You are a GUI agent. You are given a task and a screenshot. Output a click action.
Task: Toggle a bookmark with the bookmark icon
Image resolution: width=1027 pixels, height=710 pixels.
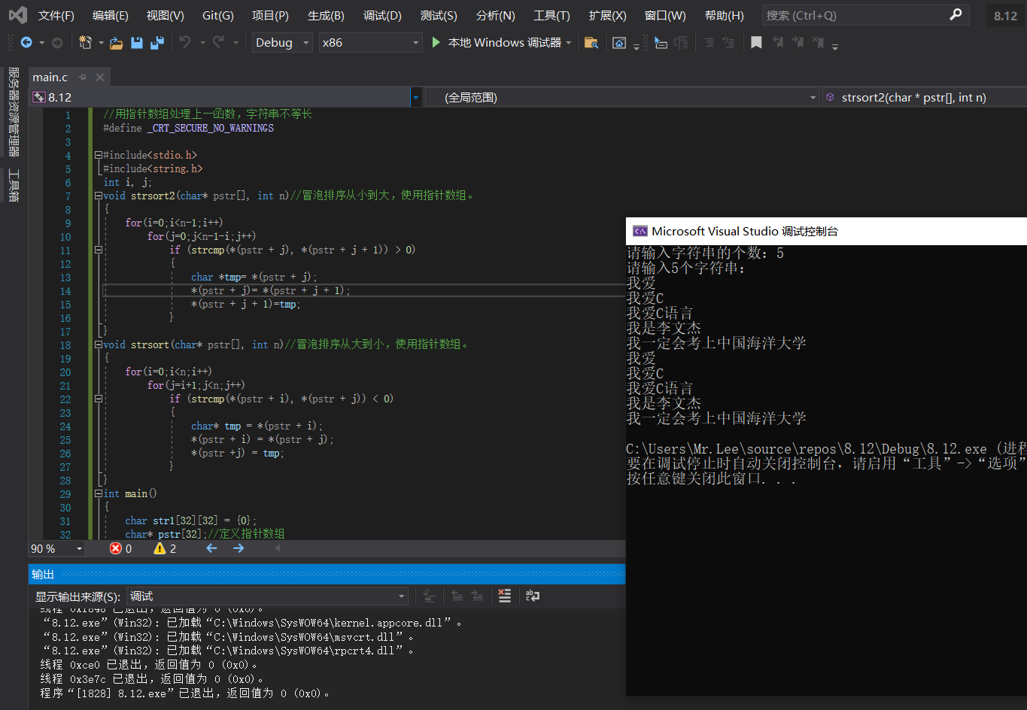pyautogui.click(x=756, y=43)
